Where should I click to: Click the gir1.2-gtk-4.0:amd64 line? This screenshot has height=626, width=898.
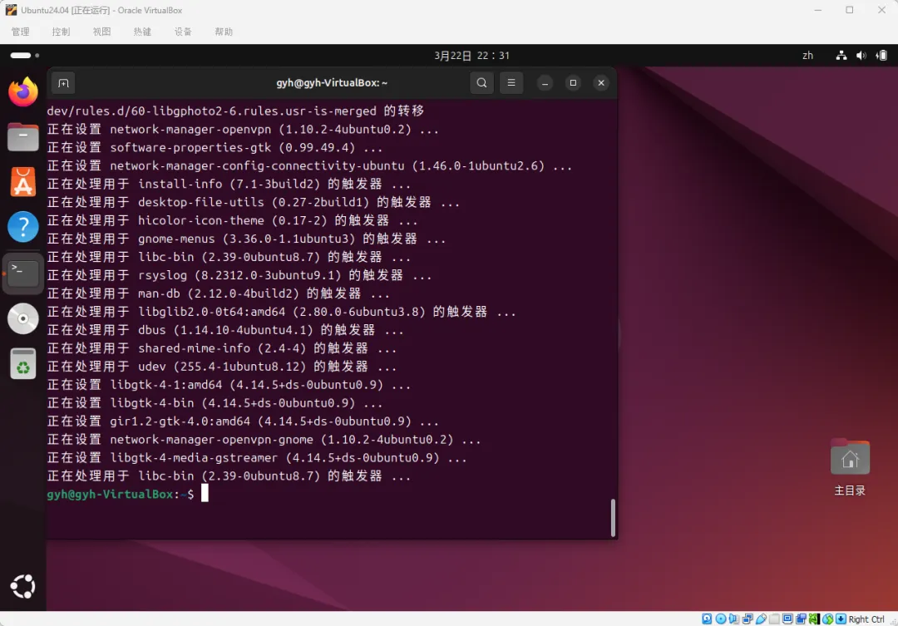click(243, 421)
